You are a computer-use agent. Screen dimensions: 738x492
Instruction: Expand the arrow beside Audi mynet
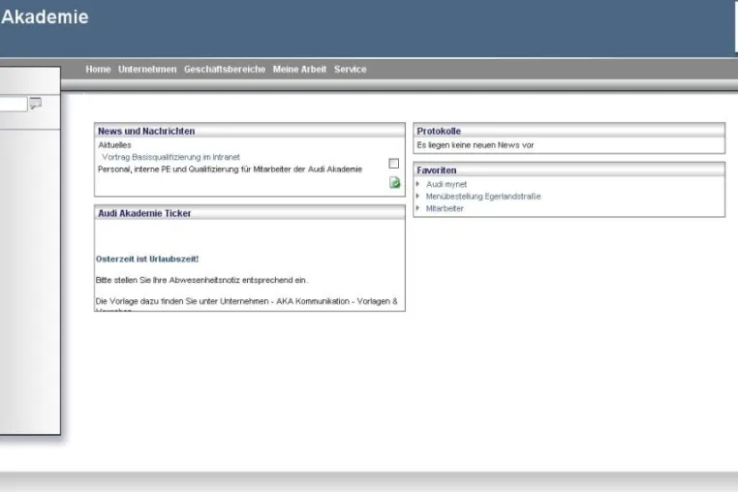click(x=418, y=184)
